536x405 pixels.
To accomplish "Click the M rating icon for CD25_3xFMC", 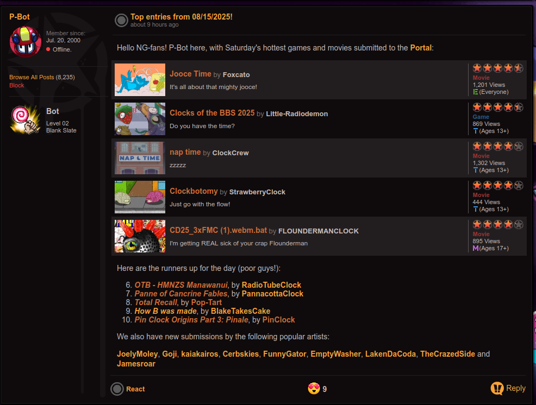I will point(475,248).
